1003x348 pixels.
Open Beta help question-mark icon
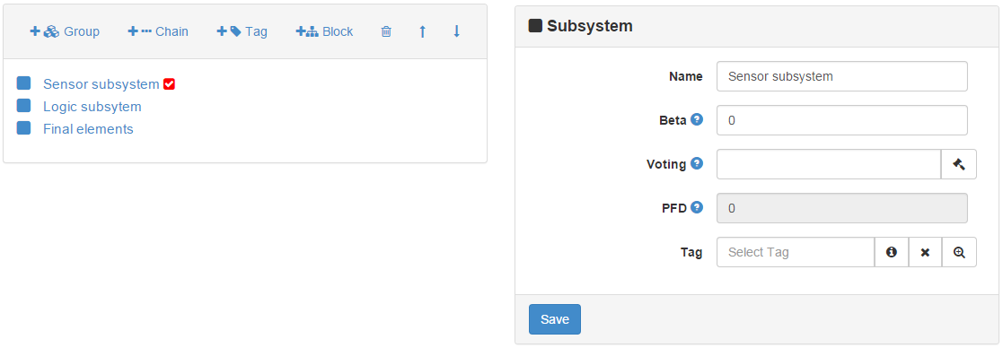(x=697, y=119)
